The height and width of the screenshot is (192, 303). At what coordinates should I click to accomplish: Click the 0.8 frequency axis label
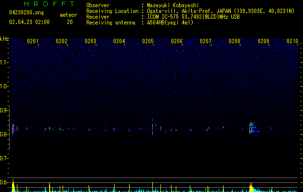[4, 134]
